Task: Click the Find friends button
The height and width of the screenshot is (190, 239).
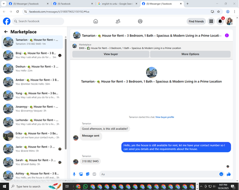Action: (x=196, y=21)
